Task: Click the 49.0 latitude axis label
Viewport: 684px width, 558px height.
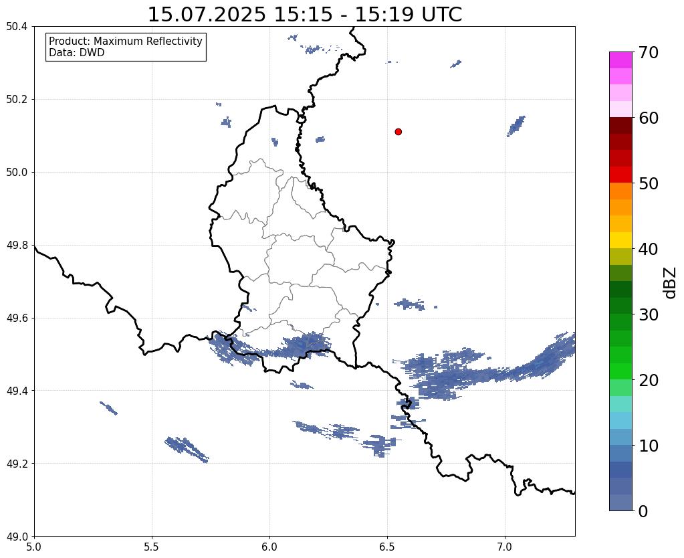Action: [17, 537]
